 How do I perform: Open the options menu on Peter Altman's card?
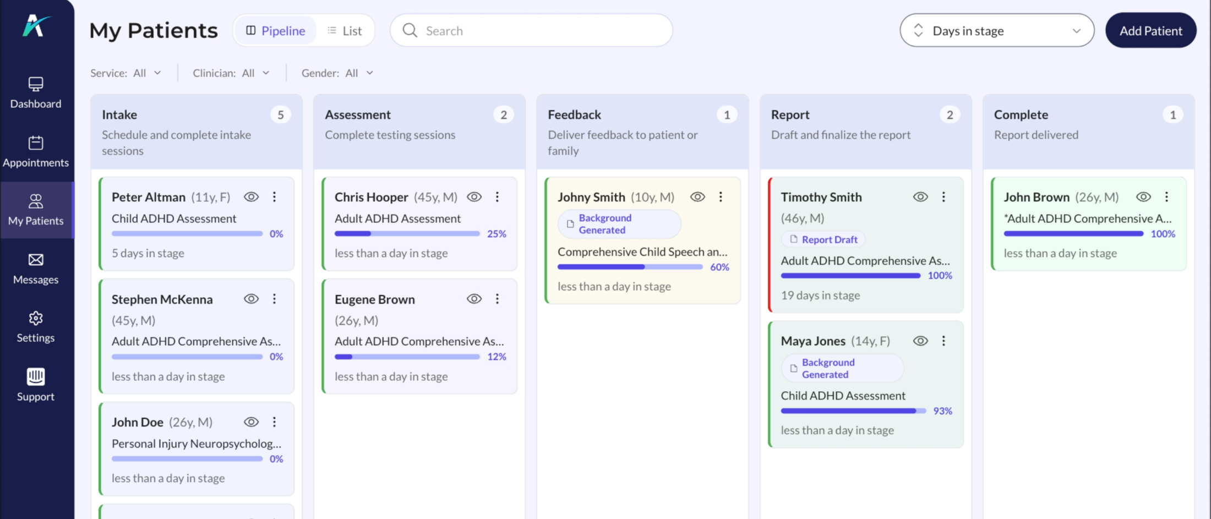274,197
